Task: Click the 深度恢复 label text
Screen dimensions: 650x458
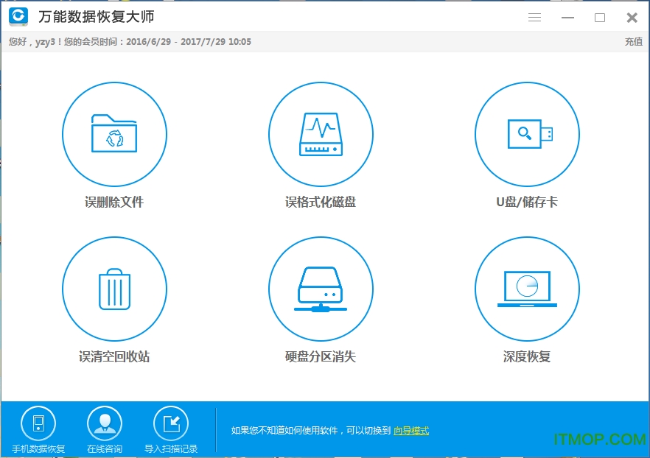Action: point(526,356)
